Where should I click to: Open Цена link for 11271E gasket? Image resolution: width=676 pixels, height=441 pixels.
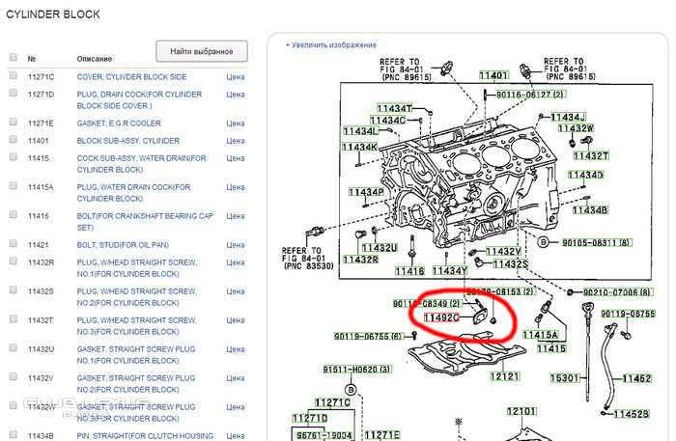pyautogui.click(x=235, y=124)
